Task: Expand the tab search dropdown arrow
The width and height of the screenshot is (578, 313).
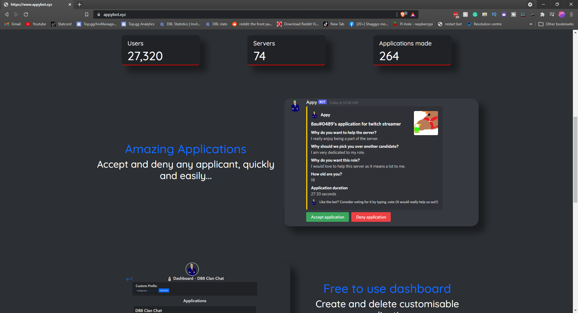Action: (530, 5)
